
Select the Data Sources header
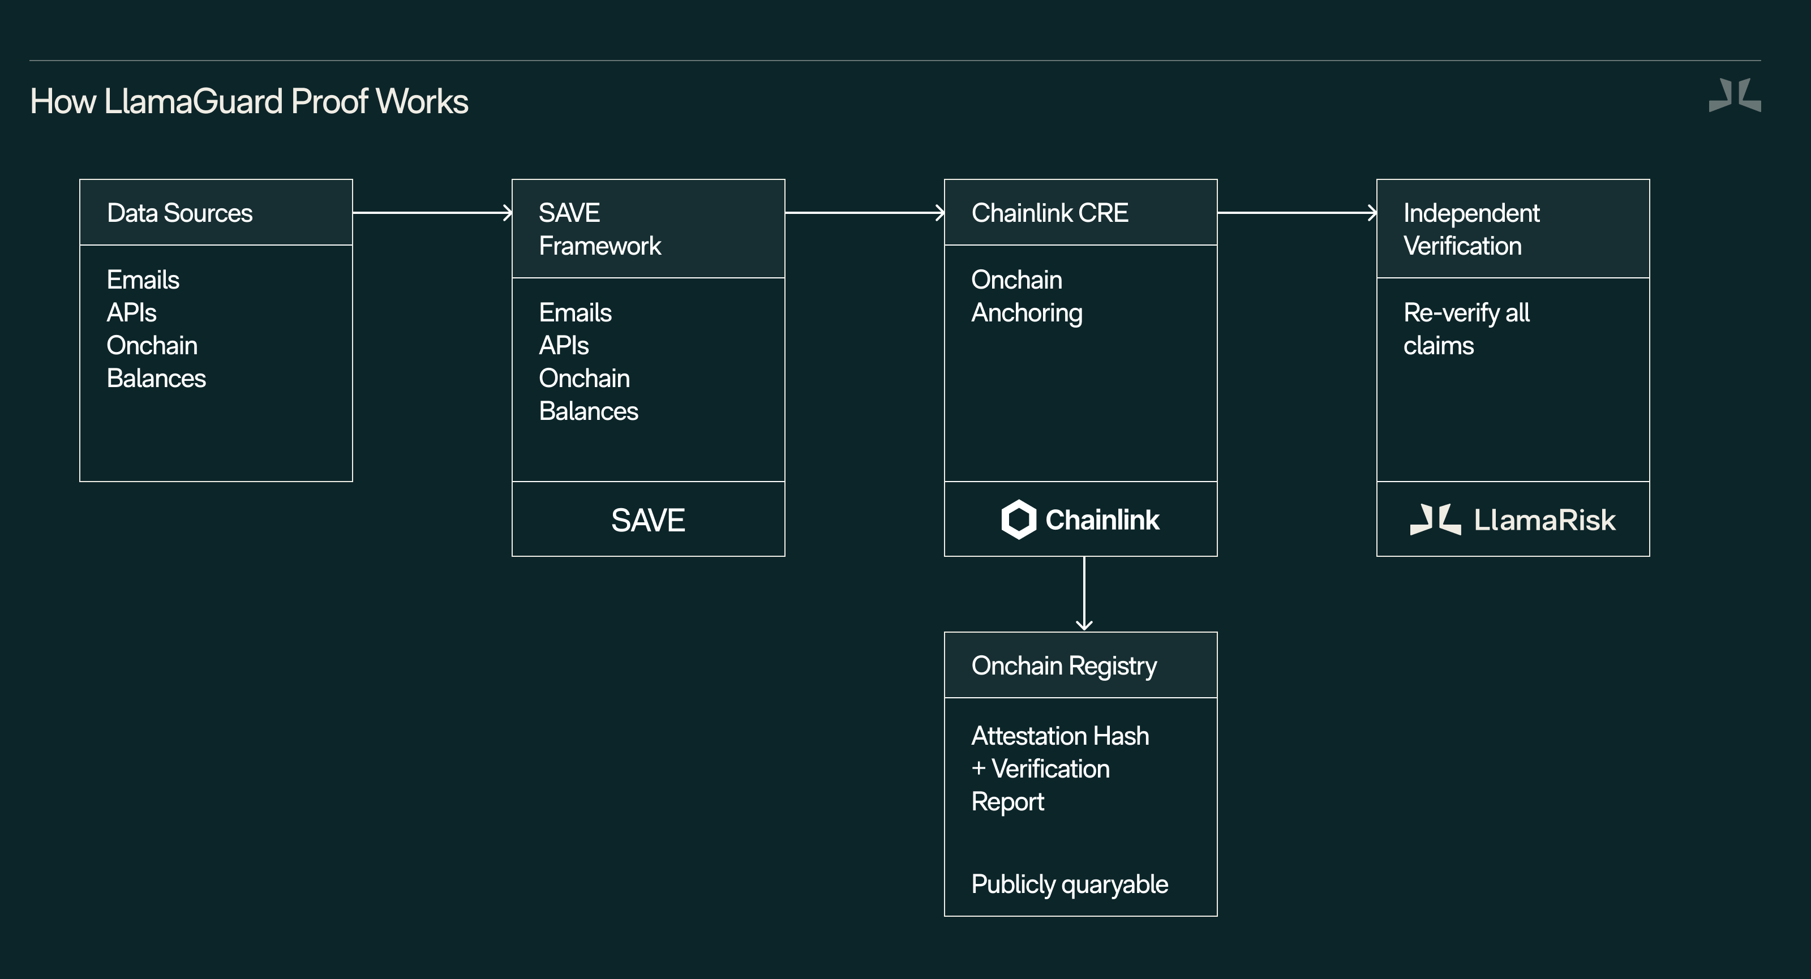pos(180,213)
